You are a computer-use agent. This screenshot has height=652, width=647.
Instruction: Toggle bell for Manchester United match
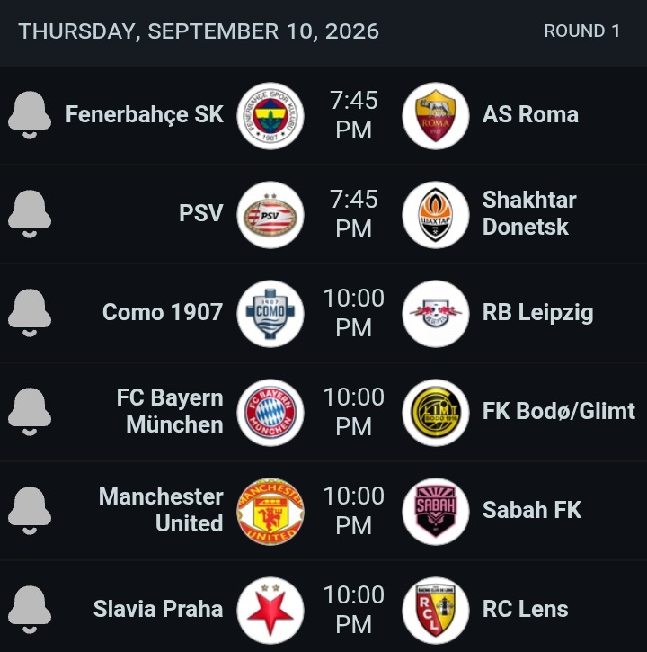pyautogui.click(x=30, y=511)
